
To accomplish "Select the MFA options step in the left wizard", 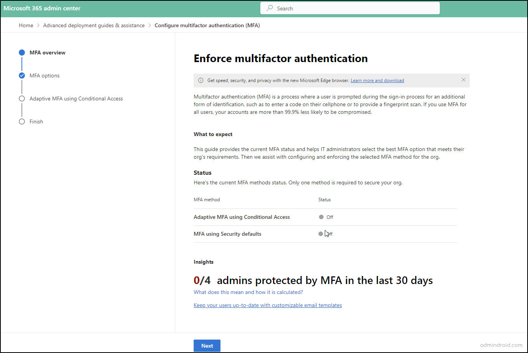I will click(44, 76).
